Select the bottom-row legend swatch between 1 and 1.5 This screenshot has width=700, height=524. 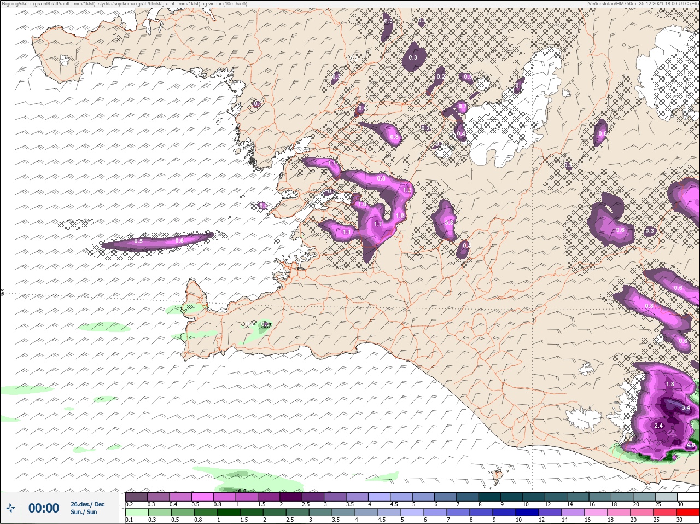229,513
